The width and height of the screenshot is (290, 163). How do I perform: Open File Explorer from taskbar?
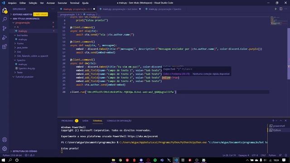coord(113,160)
